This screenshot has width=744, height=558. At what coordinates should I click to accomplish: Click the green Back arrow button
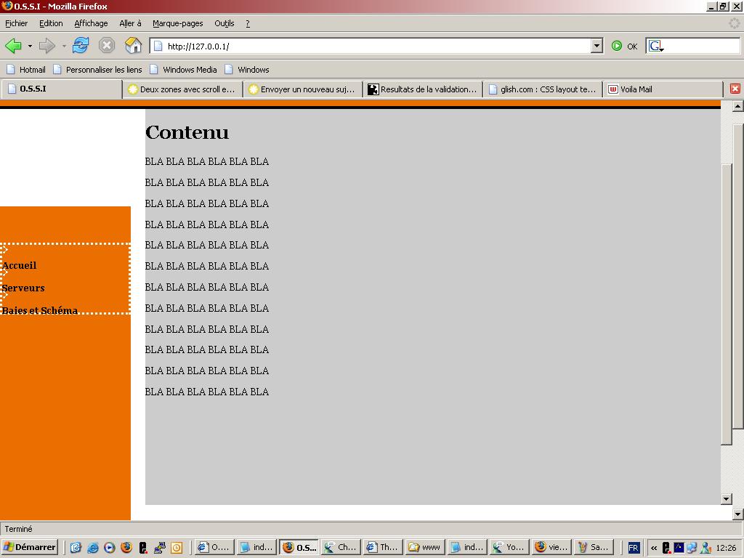point(13,46)
